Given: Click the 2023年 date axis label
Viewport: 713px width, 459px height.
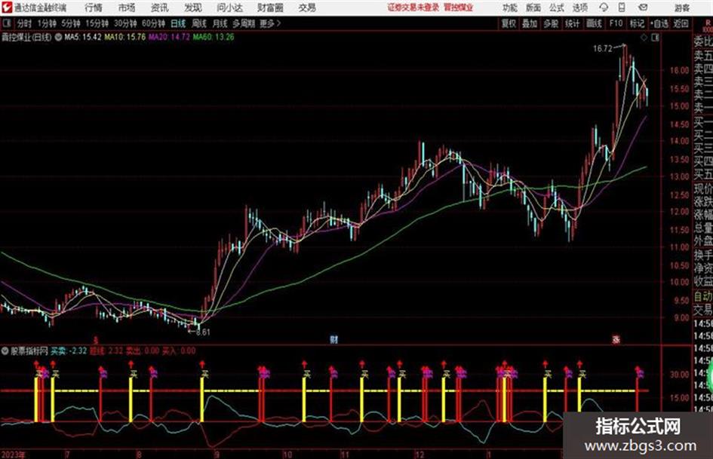Looking at the screenshot, I should coord(13,454).
